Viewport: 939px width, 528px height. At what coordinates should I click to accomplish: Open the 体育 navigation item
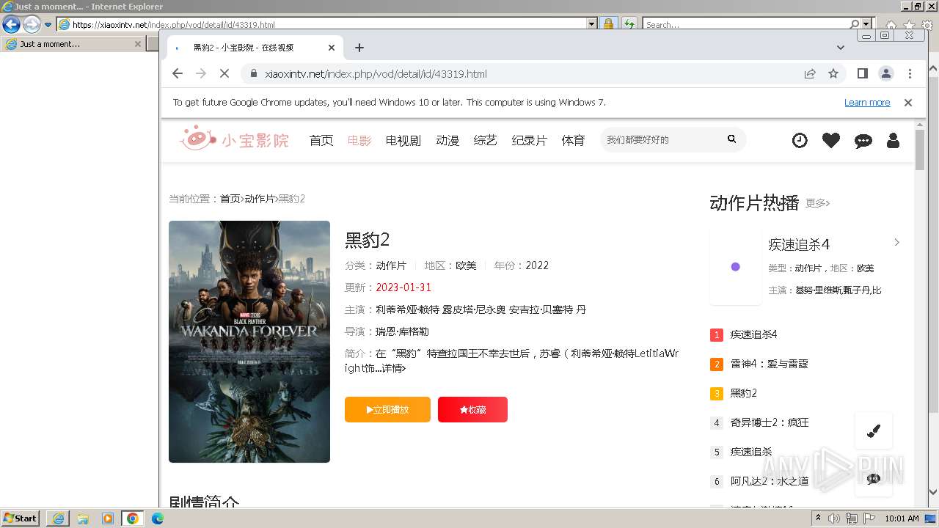click(574, 140)
